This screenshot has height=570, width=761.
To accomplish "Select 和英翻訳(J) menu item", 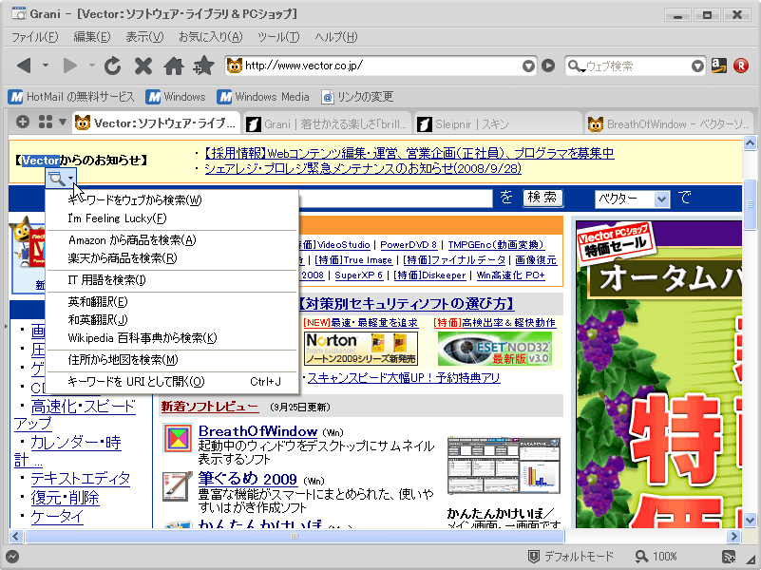I will (x=172, y=320).
